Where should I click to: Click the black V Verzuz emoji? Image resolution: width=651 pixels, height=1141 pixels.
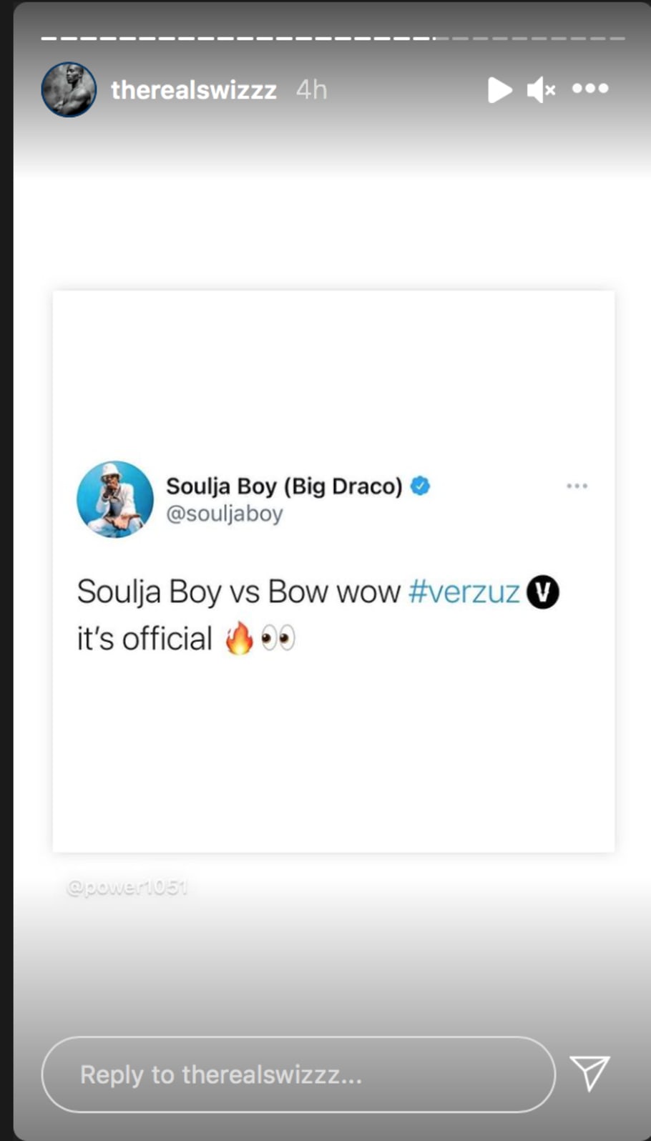coord(543,592)
